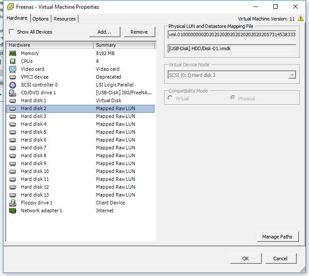Click the Hard disk 7 icon
309x276 pixels.
pyautogui.click(x=13, y=148)
